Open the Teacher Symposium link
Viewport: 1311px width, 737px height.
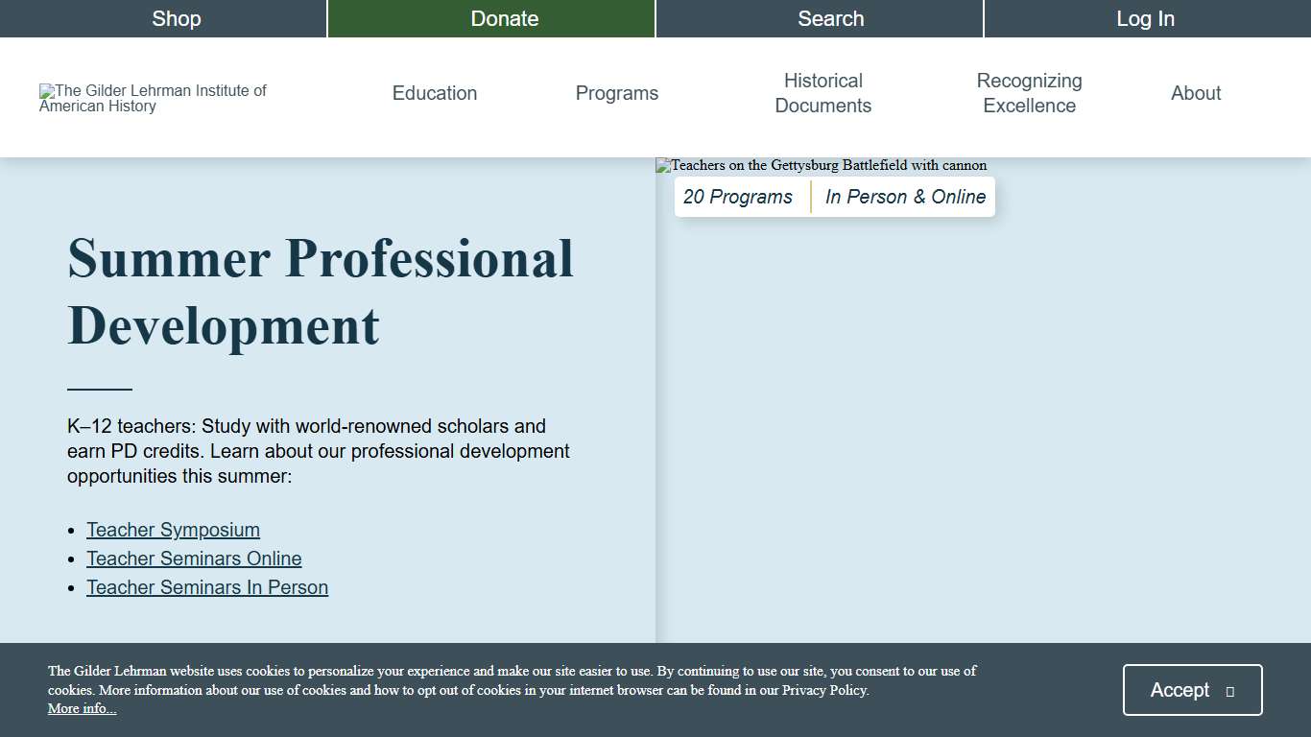pos(173,530)
